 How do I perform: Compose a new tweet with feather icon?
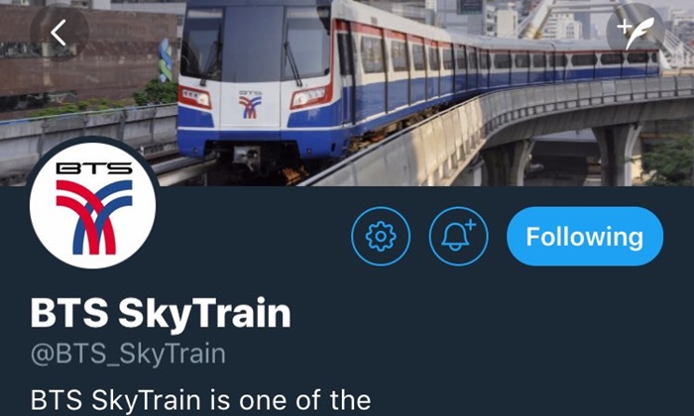pyautogui.click(x=636, y=33)
